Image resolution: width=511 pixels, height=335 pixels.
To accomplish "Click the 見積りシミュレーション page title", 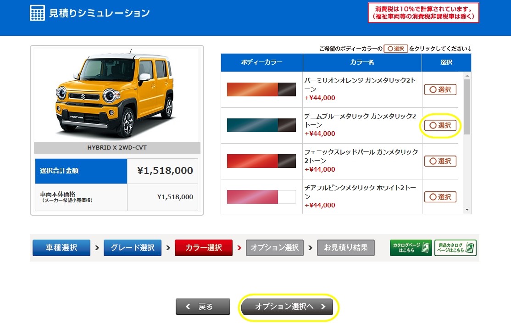I will [100, 13].
